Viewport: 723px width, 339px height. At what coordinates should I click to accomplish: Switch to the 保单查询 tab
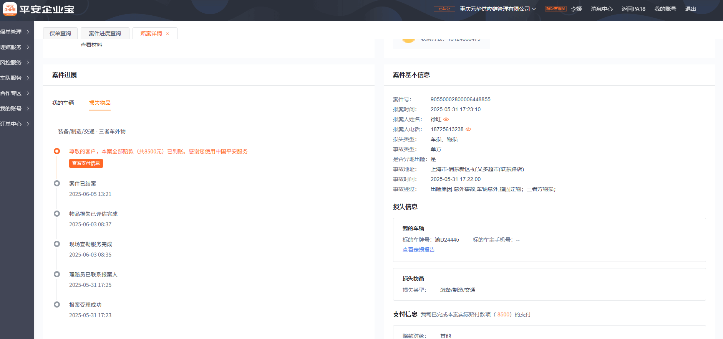[60, 33]
